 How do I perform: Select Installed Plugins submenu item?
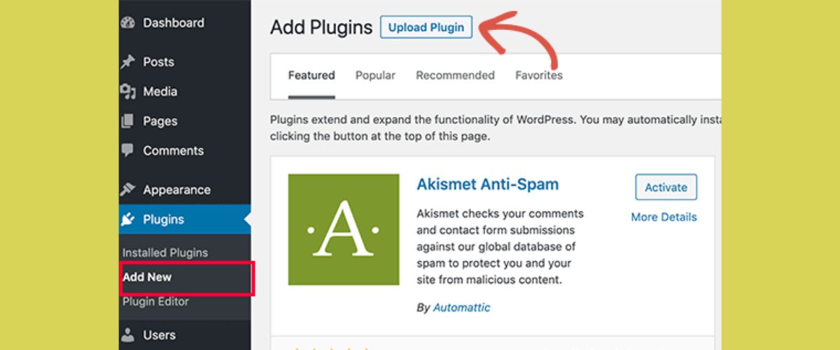point(165,253)
